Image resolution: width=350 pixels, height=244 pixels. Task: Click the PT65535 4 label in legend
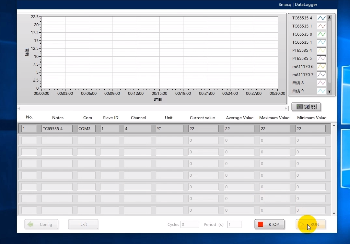coord(302,50)
